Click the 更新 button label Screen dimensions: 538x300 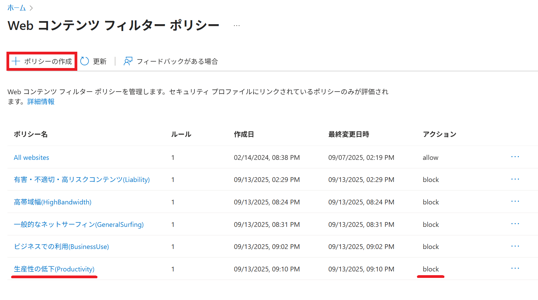click(100, 61)
